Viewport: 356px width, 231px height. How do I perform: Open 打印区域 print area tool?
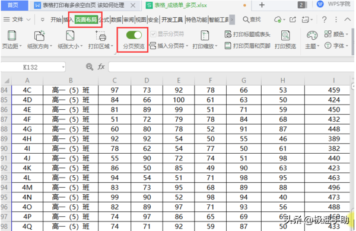[x=101, y=40]
